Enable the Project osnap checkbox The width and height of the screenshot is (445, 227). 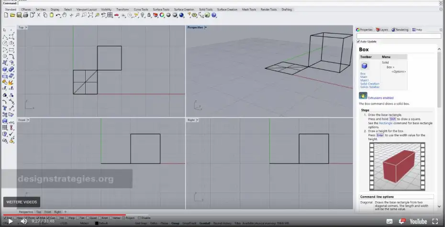click(124, 218)
